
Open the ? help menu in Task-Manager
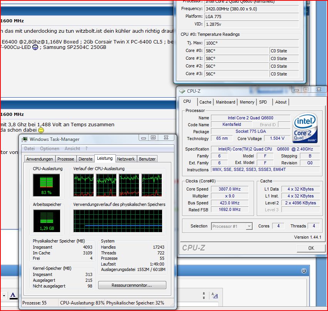point(86,149)
